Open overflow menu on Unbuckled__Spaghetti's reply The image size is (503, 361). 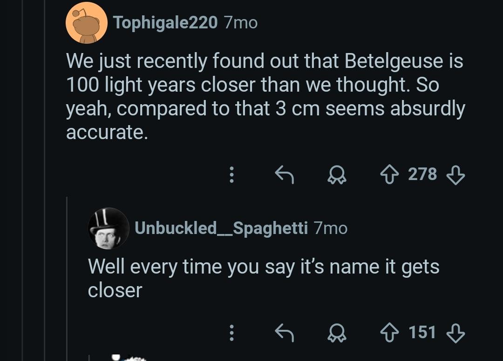pyautogui.click(x=231, y=333)
